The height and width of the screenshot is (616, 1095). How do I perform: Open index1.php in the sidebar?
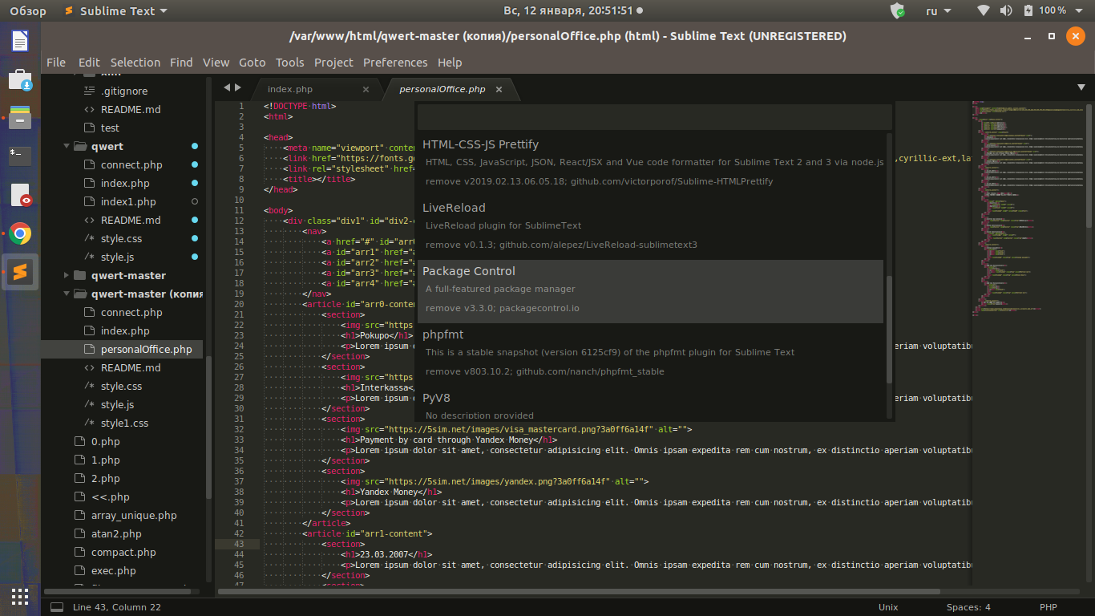pyautogui.click(x=128, y=202)
